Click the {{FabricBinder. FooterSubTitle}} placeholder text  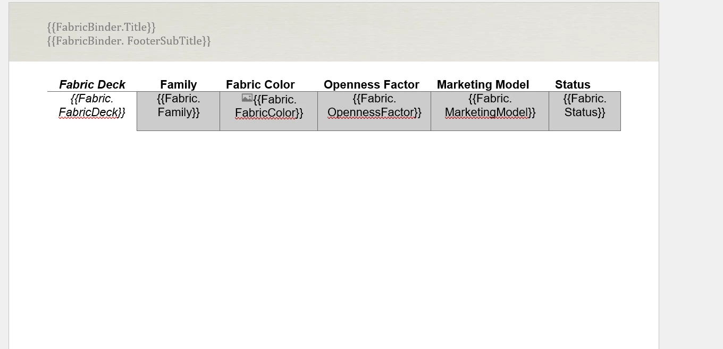[x=129, y=41]
